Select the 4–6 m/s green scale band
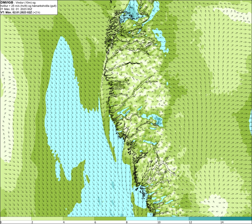252x224 pixels. (x=79, y=219)
